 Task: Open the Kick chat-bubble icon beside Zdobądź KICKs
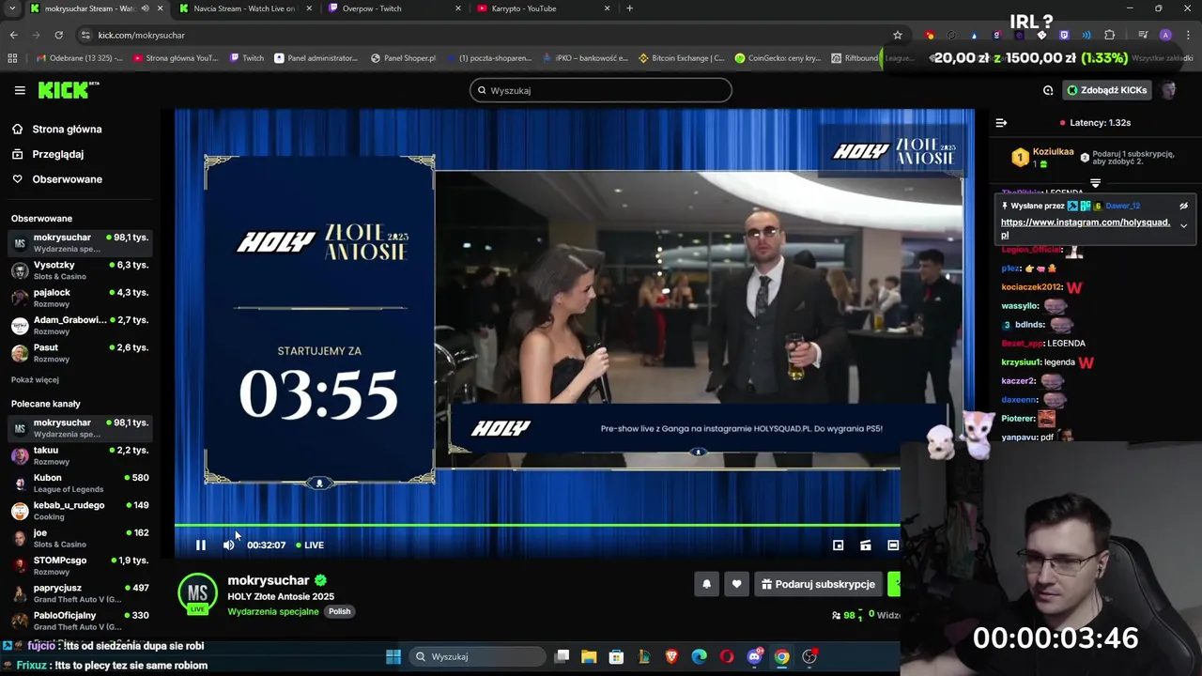click(1048, 90)
